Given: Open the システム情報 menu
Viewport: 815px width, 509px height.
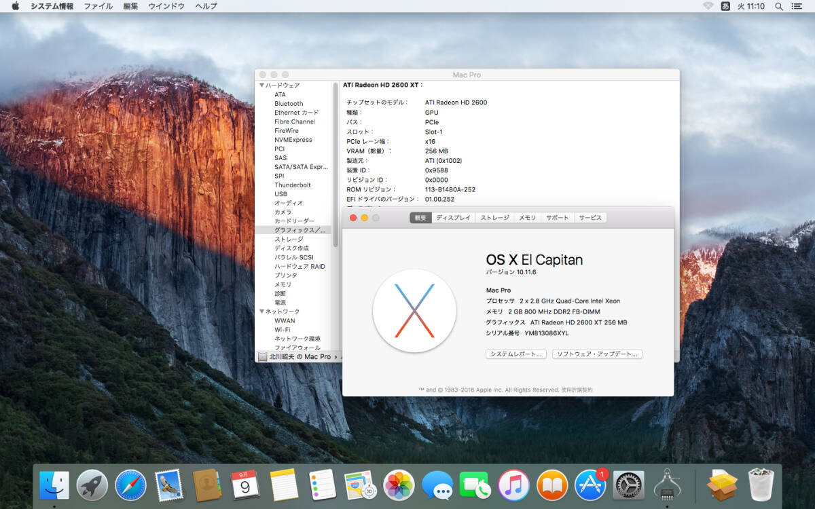Looking at the screenshot, I should coord(52,6).
